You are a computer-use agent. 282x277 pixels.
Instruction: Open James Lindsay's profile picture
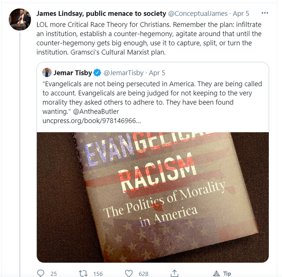(x=20, y=19)
